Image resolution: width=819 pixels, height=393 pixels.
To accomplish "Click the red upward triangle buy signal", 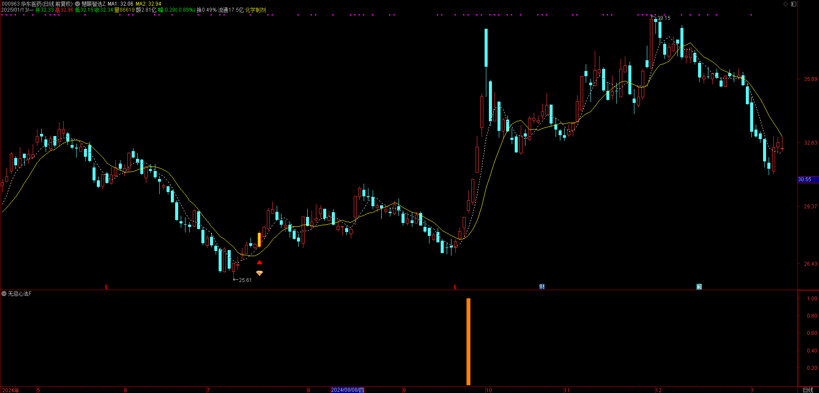I will (x=260, y=263).
